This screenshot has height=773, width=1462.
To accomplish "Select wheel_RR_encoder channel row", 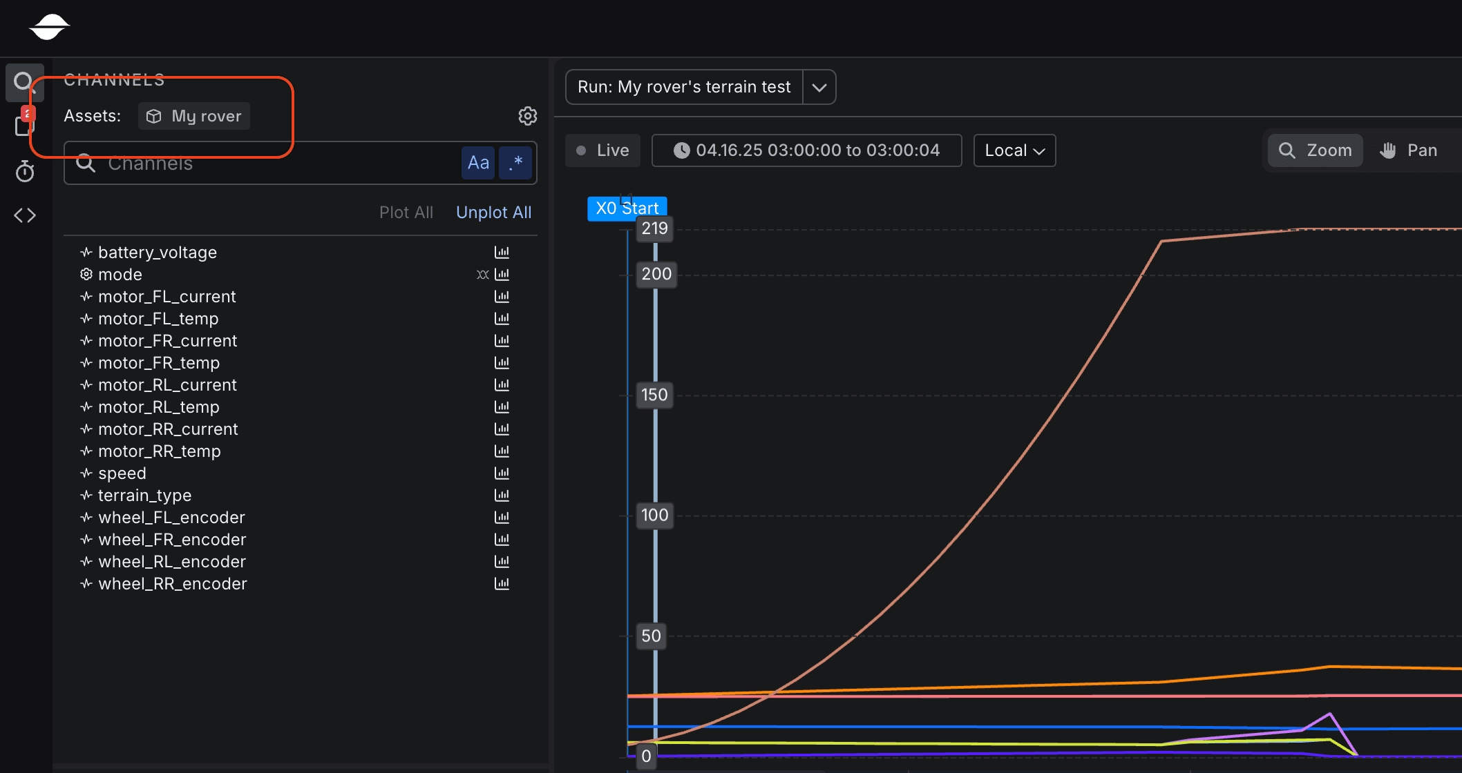I will [x=301, y=584].
